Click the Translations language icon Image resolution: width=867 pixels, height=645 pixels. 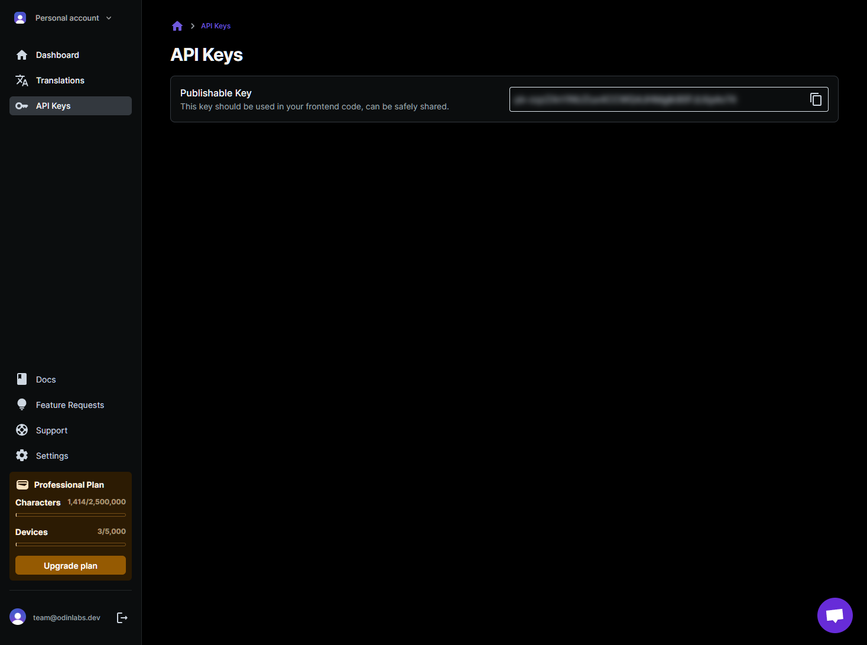click(x=22, y=80)
